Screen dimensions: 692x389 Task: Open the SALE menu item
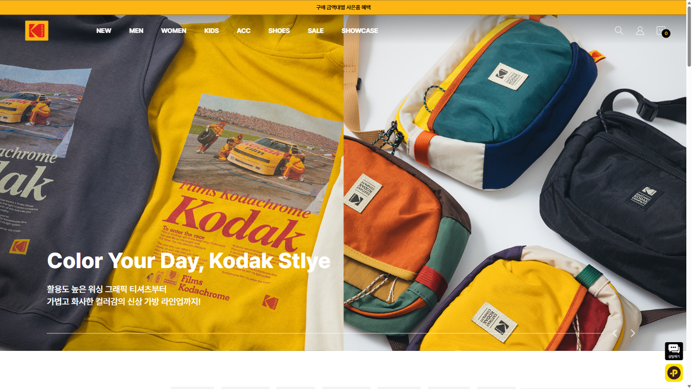click(x=316, y=31)
